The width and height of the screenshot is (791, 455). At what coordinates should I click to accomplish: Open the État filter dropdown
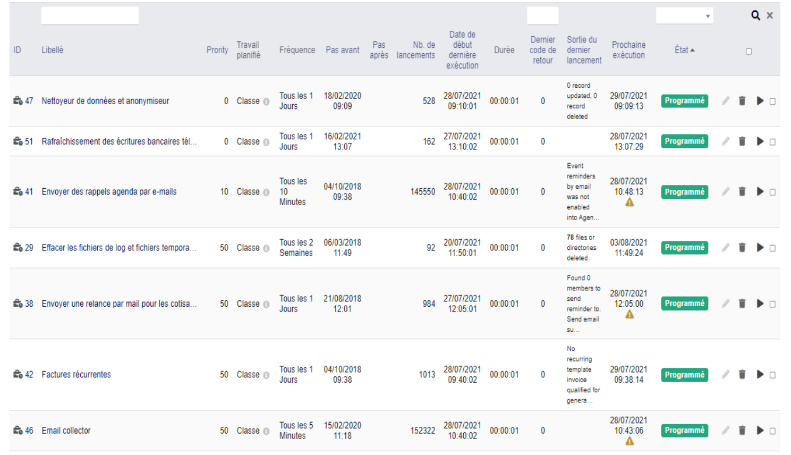pos(684,16)
